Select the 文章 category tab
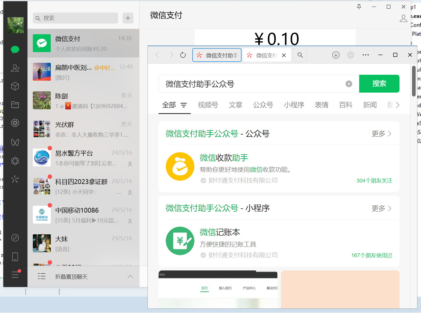Viewport: 421px width, 315px height. pos(236,105)
